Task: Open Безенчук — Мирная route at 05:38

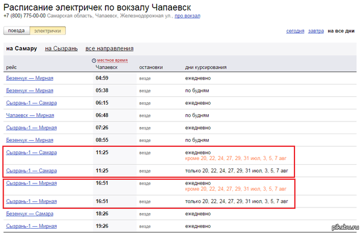Action: click(x=30, y=91)
